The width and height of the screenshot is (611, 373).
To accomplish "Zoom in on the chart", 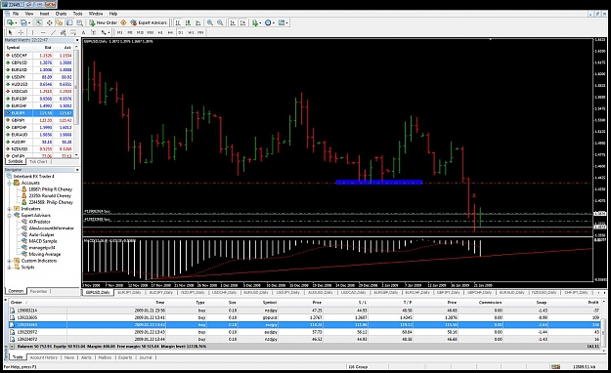I will click(x=209, y=22).
